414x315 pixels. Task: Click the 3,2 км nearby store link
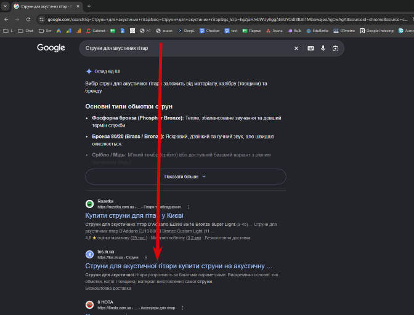[x=193, y=238]
